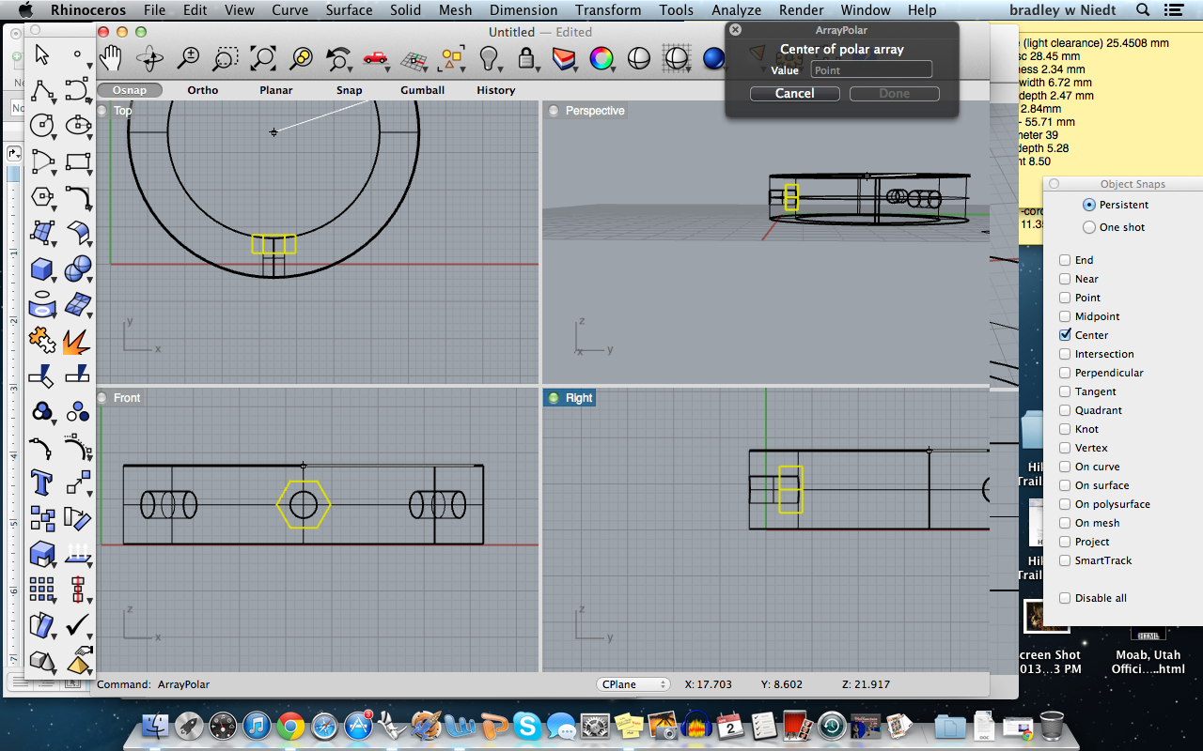Open the Curve menu

(x=290, y=10)
